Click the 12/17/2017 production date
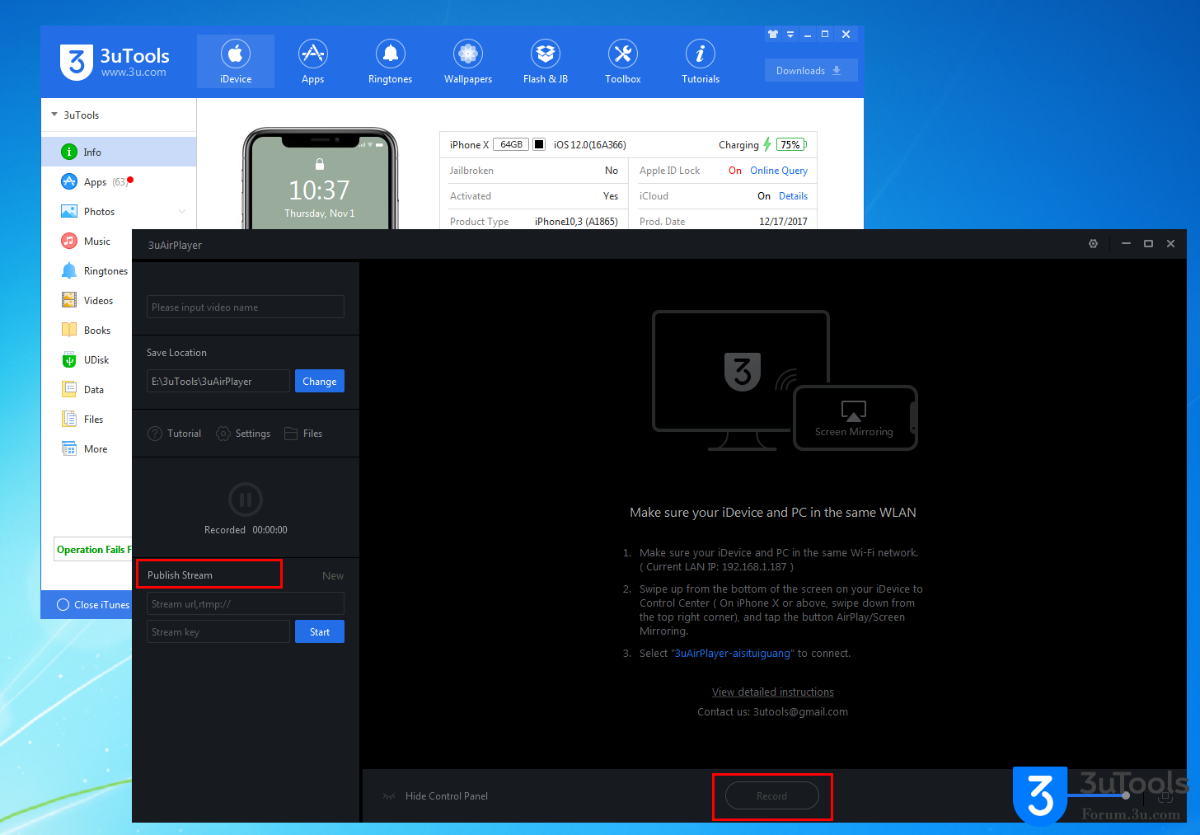This screenshot has height=835, width=1200. click(x=783, y=221)
